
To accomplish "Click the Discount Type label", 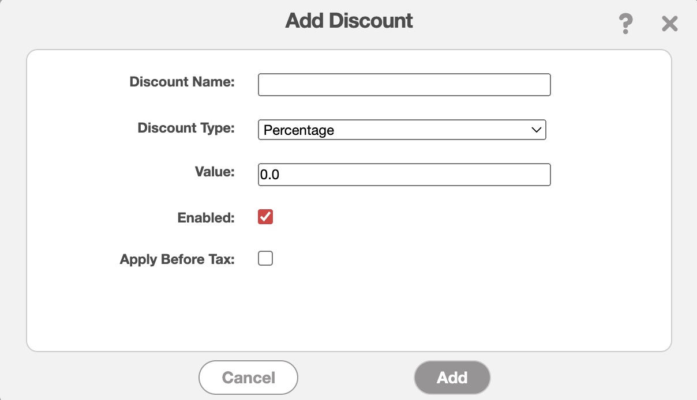I will (186, 127).
